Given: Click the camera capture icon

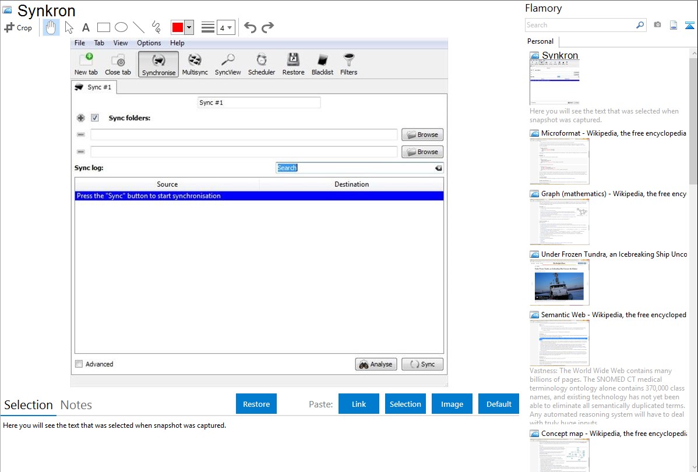Looking at the screenshot, I should (x=657, y=25).
